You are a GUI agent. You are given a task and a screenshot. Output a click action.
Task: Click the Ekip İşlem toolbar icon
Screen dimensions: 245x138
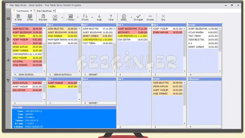point(43,17)
